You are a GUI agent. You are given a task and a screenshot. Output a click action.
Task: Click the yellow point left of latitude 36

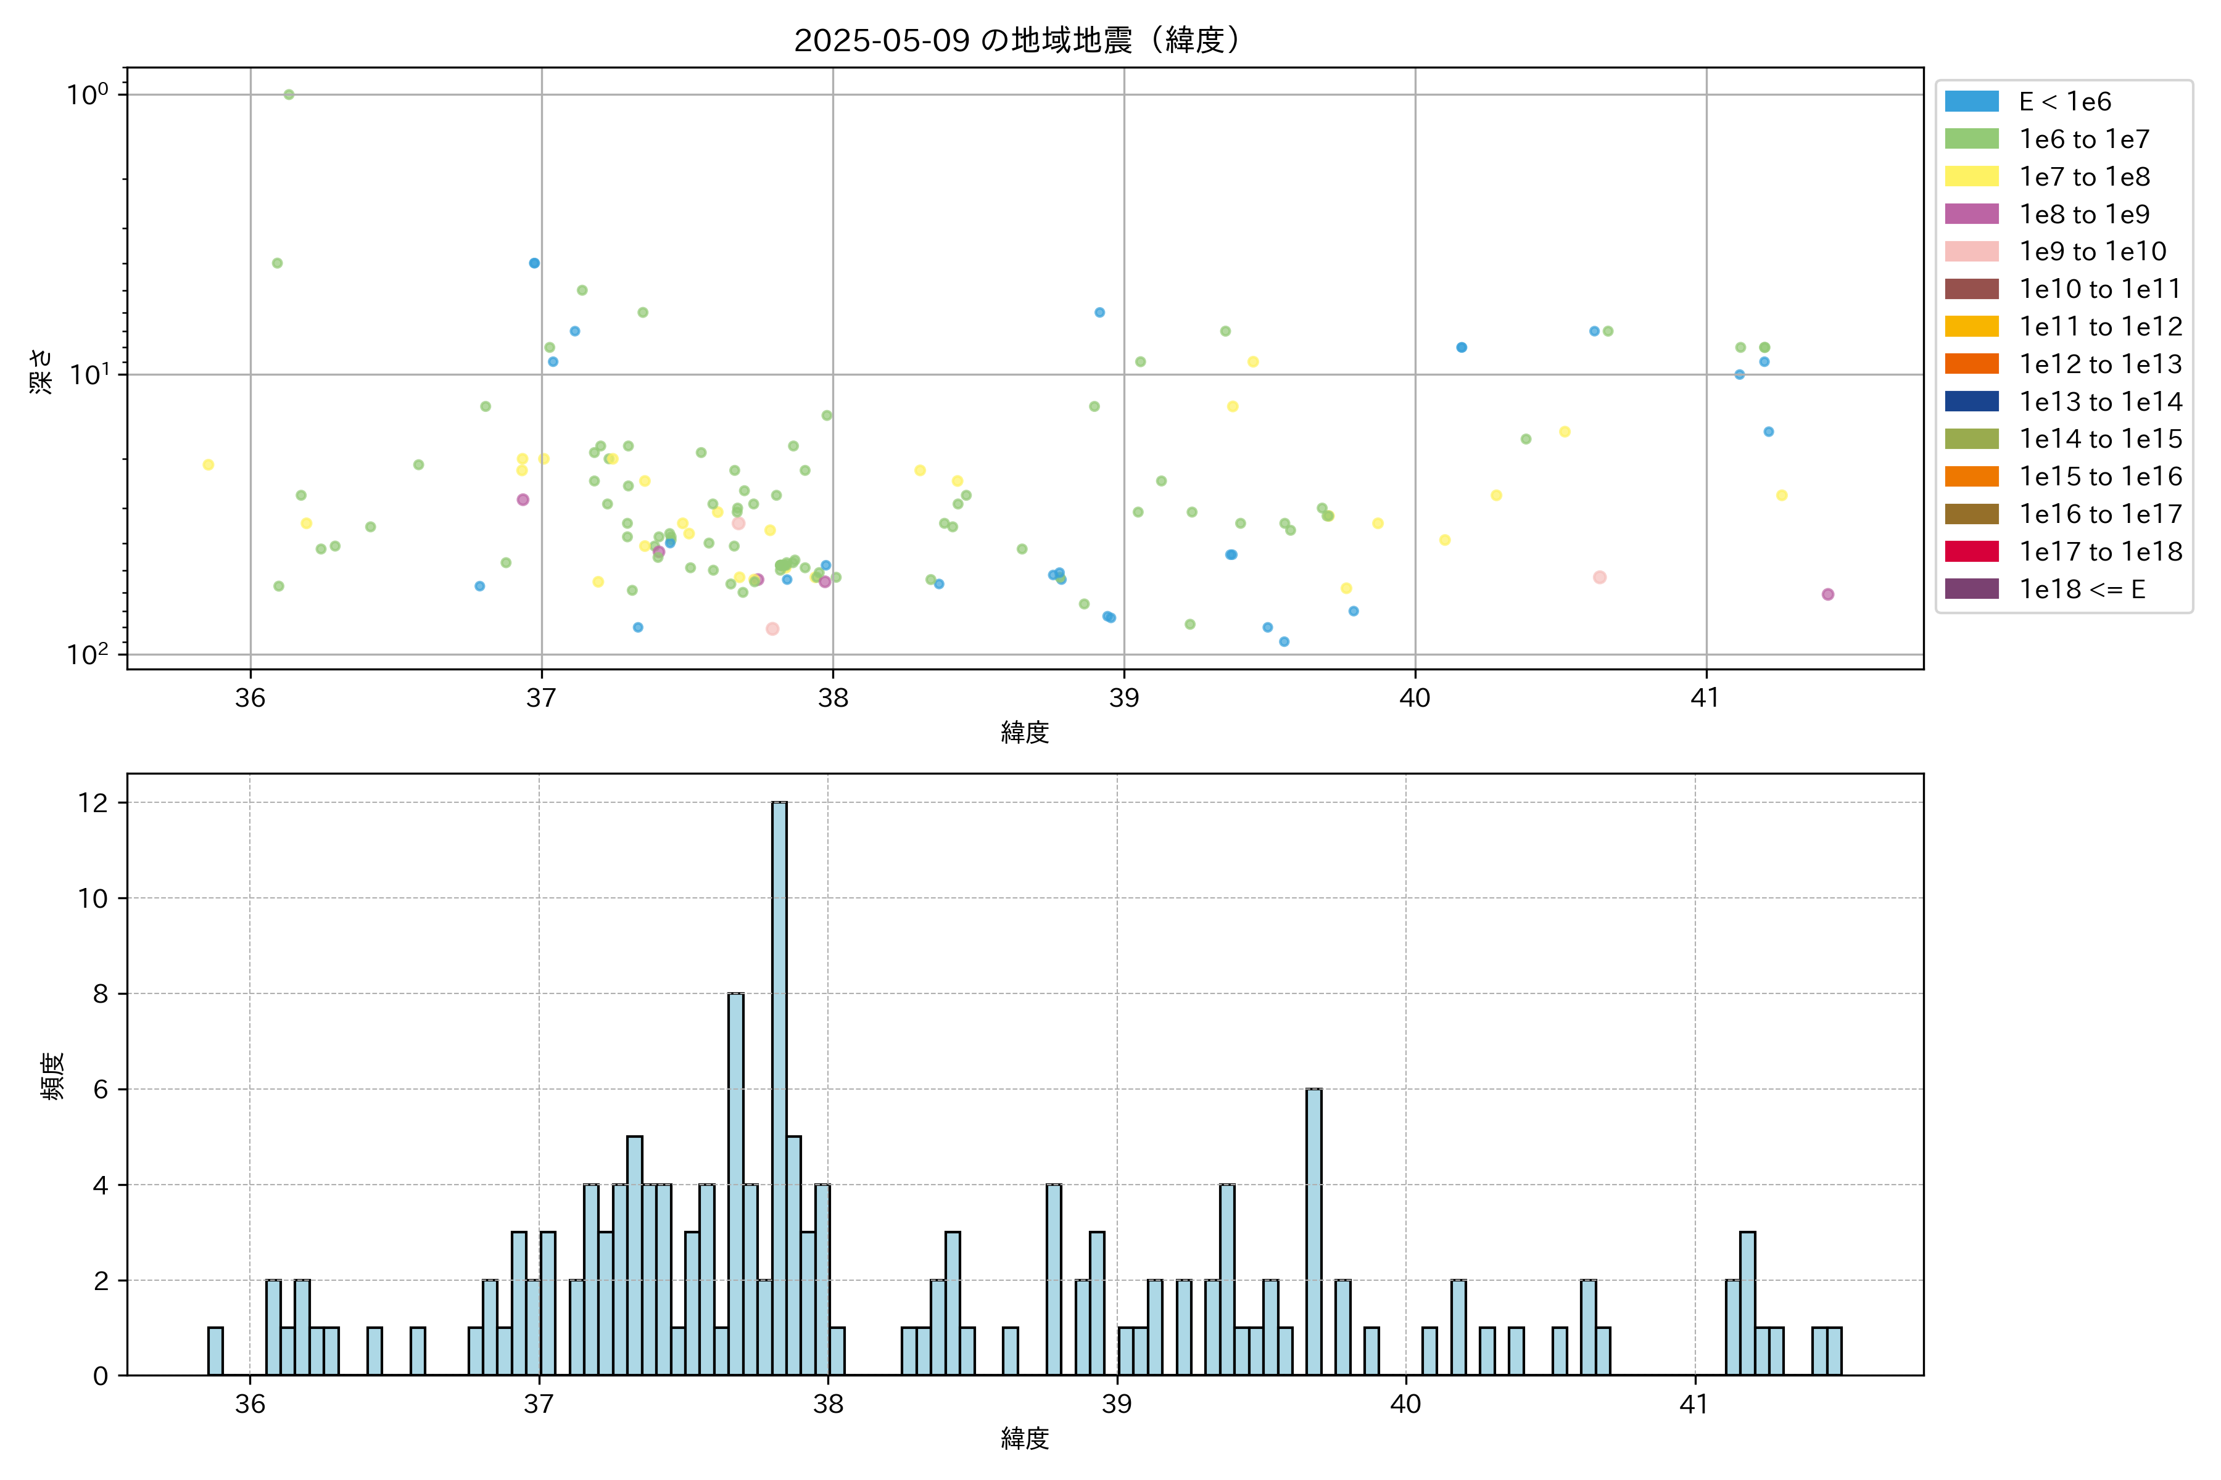coord(209,464)
